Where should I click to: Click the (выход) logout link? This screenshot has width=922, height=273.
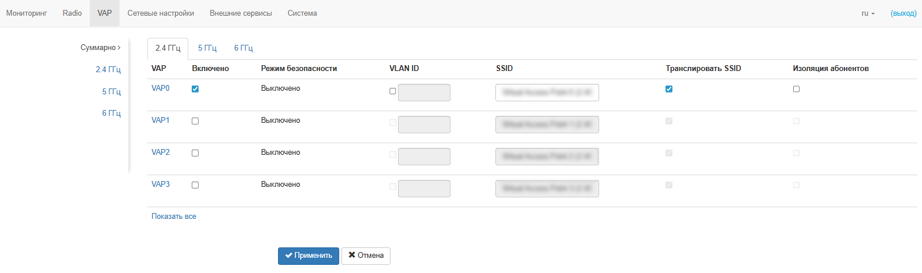[x=903, y=13]
